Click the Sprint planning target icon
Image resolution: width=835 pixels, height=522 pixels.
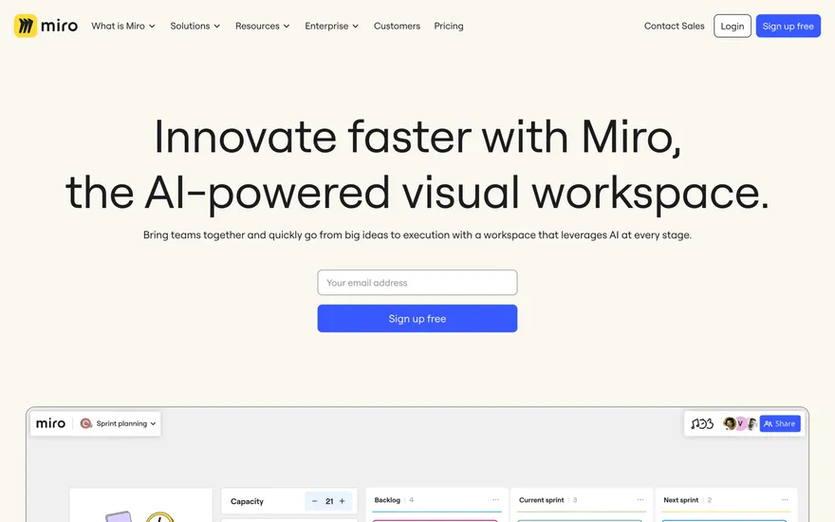pyautogui.click(x=85, y=423)
